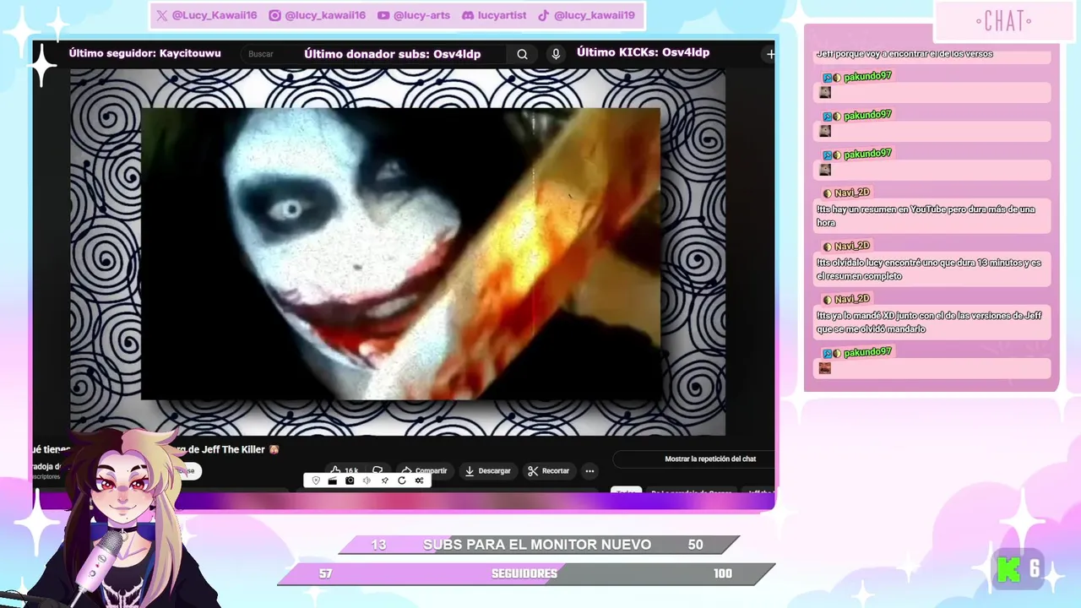Click the Instagram @lucy_kawaii16 handle
The width and height of the screenshot is (1081, 608).
(x=318, y=15)
